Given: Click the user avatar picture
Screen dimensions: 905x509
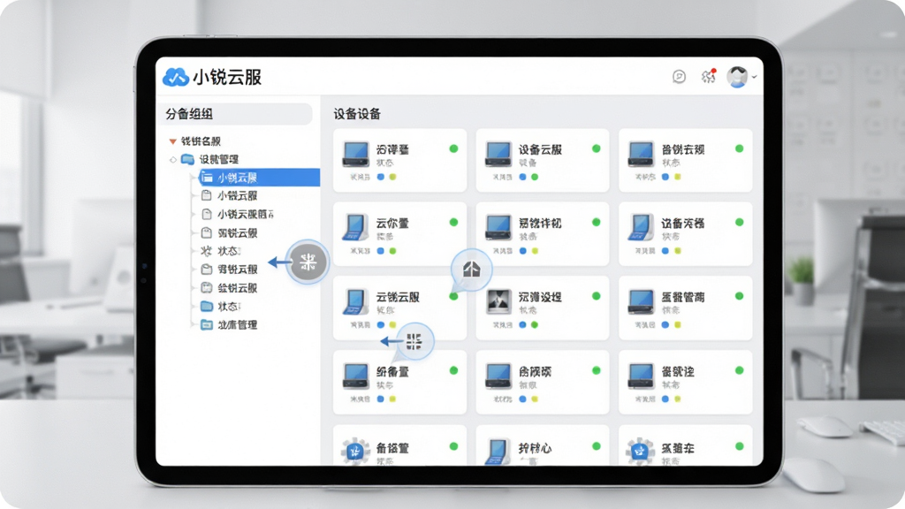Looking at the screenshot, I should coord(737,77).
